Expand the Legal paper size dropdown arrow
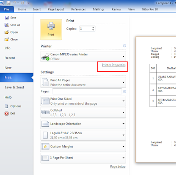 pyautogui.click(x=124, y=135)
